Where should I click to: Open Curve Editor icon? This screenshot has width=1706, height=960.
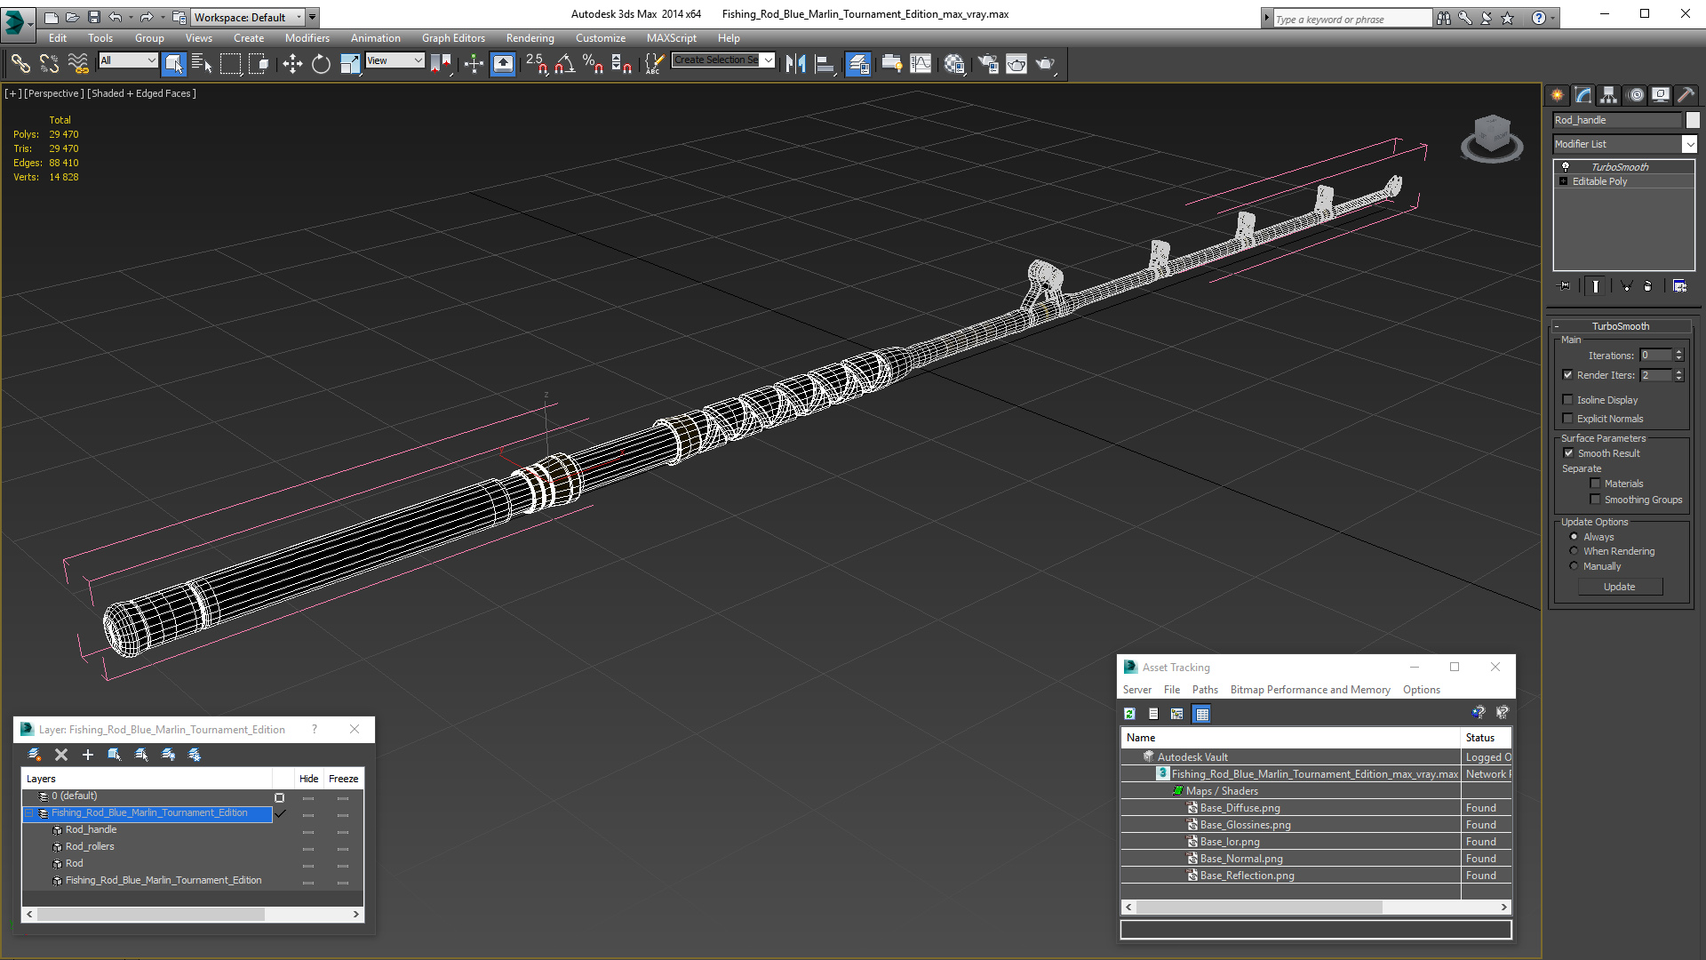(921, 63)
